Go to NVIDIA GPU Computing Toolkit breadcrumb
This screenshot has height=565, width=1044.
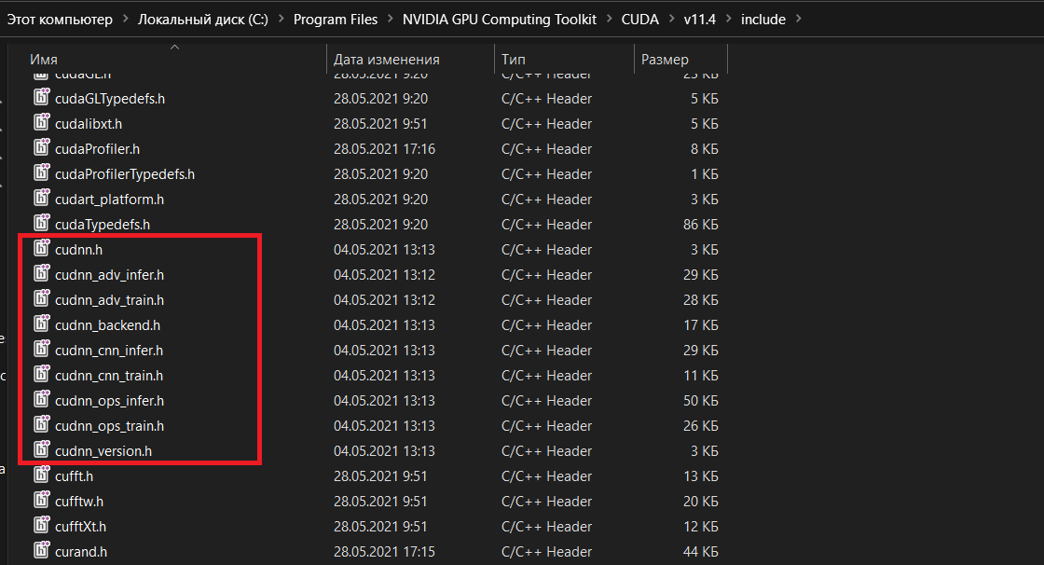[499, 20]
